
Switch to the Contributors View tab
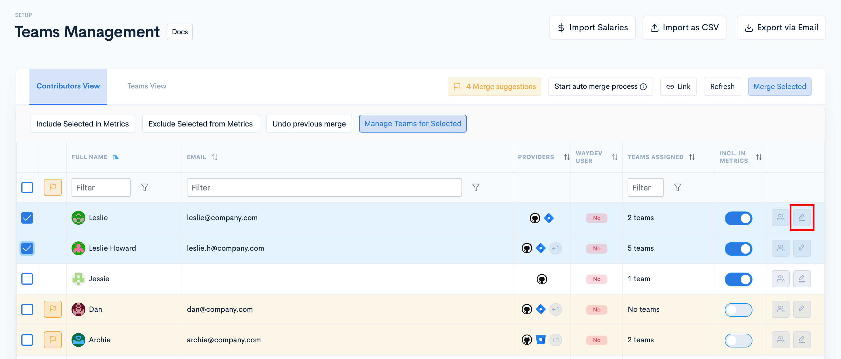coord(68,86)
